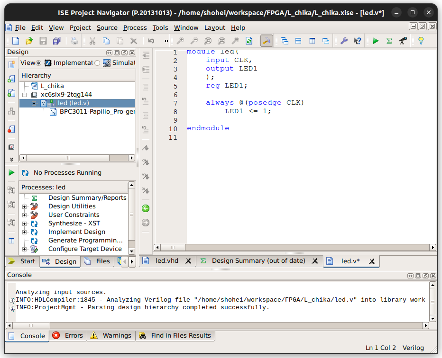This screenshot has height=358, width=442.
Task: Select Generate Programming File process
Action: point(85,241)
